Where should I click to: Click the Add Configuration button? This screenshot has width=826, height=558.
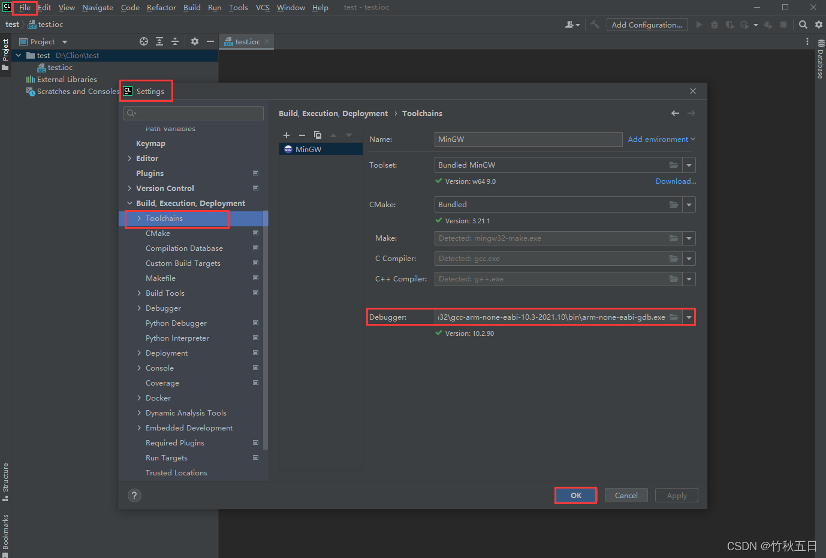click(647, 25)
